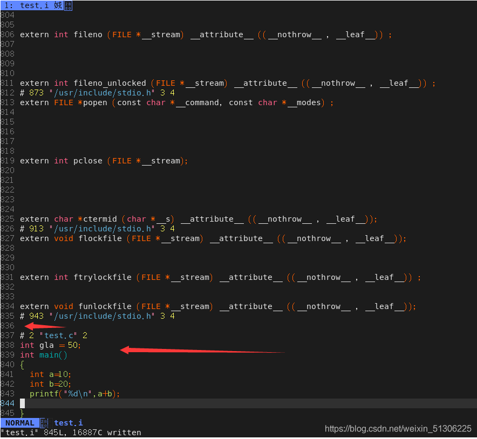Click the ftrylockfile declaration line
477x439 pixels.
221,277
